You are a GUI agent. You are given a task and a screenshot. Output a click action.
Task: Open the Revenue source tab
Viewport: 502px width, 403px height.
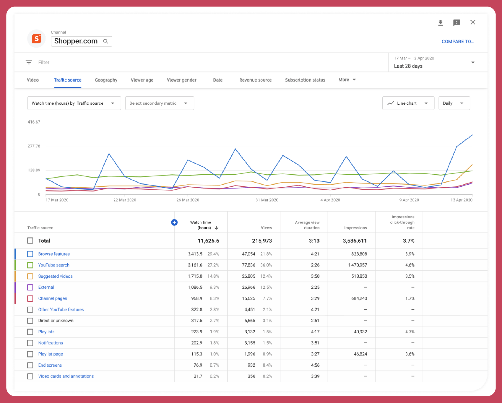(256, 80)
